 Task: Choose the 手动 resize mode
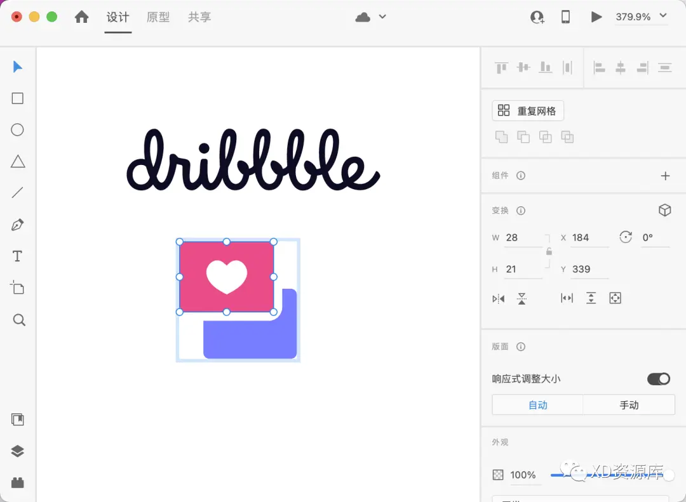pyautogui.click(x=629, y=405)
